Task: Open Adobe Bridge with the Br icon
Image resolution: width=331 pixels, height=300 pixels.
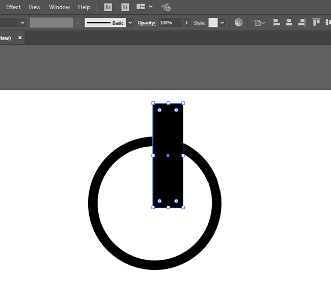Action: (x=108, y=7)
